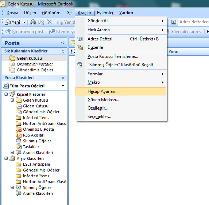
Task: Select Hesap Ayarları in Araçlar menu
Action: (x=121, y=91)
